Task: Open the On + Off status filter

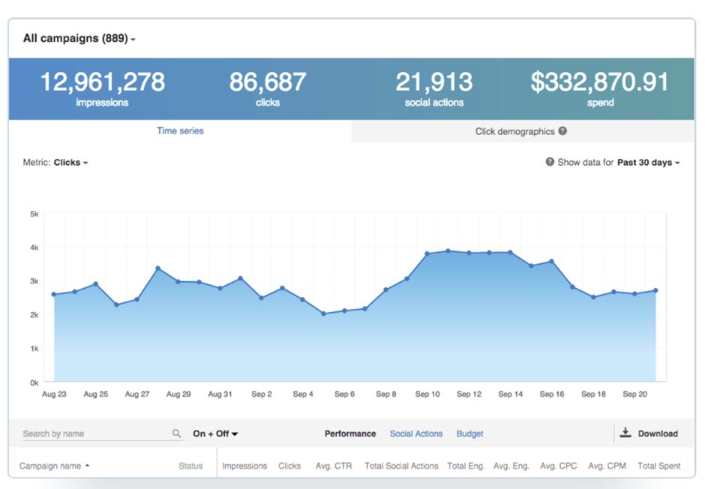Action: [x=215, y=433]
